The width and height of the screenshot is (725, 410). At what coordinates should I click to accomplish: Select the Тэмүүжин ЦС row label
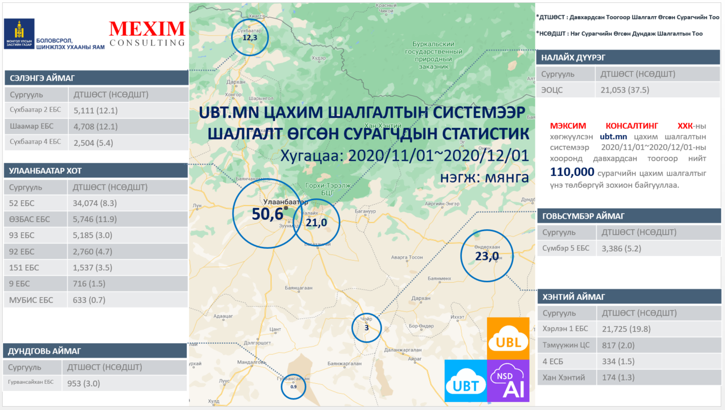click(x=566, y=345)
